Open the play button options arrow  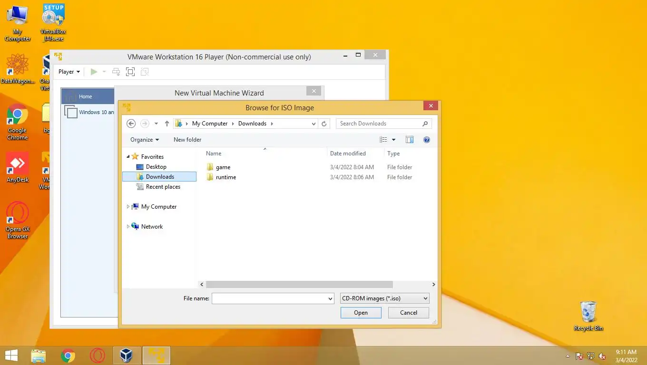click(104, 72)
